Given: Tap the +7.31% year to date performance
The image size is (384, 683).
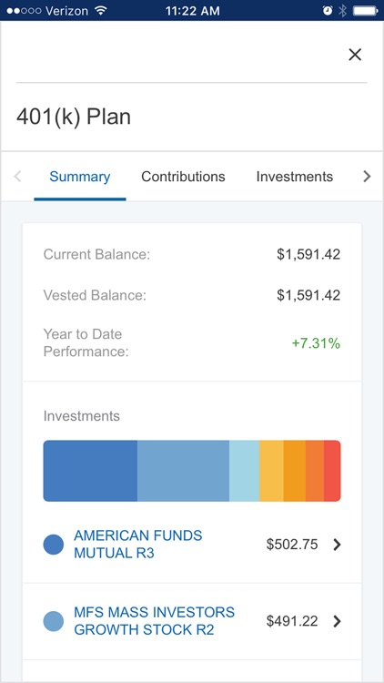Looking at the screenshot, I should click(x=316, y=343).
